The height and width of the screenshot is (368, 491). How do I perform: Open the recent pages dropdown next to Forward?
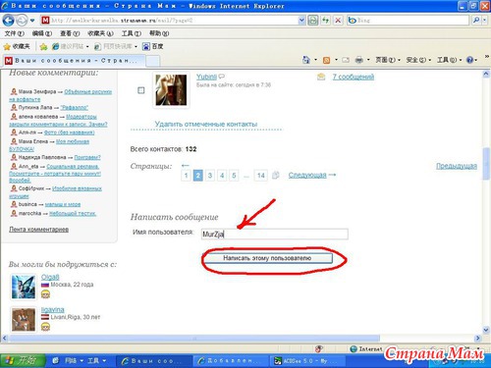(32, 21)
